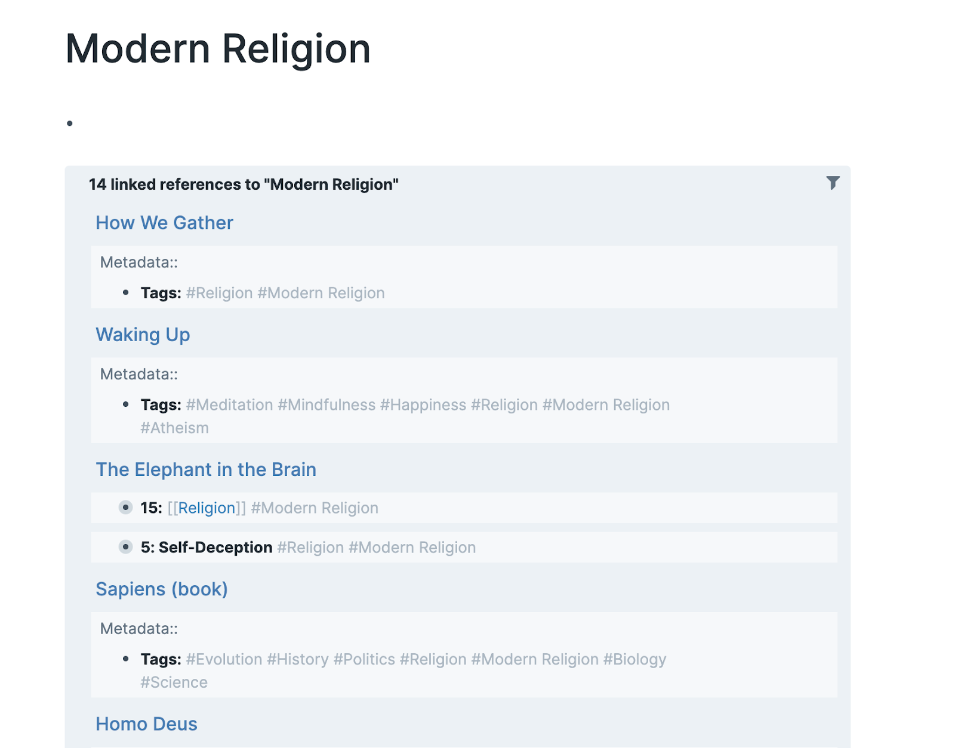Click the collapsed bullet beside '15: Religion'
Viewport: 955px width, 748px height.
[125, 508]
